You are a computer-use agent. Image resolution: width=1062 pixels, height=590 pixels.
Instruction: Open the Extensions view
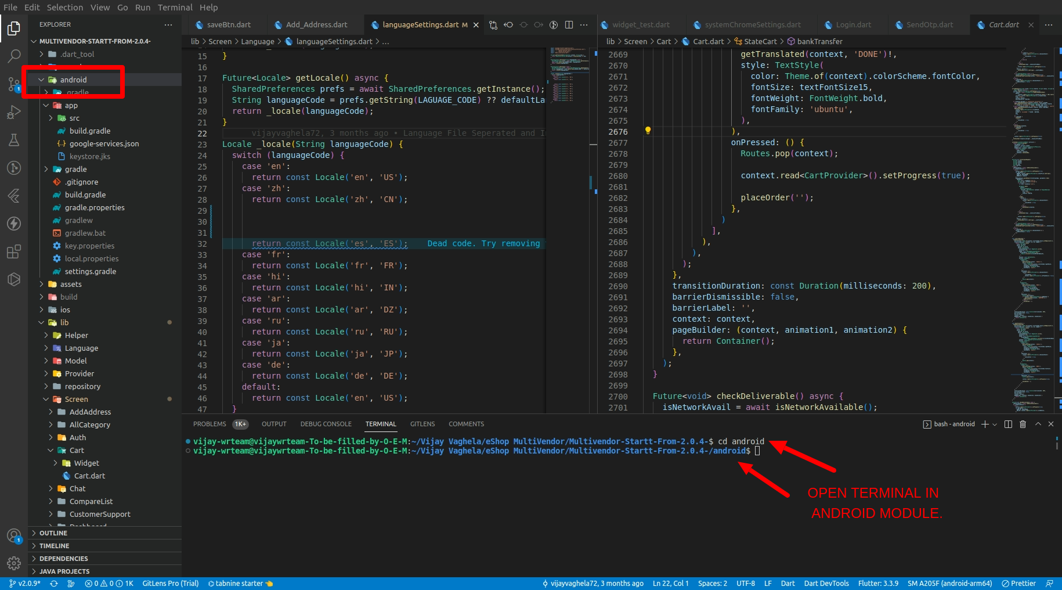[x=14, y=251]
